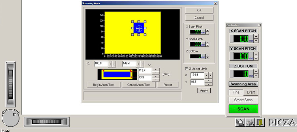Viewport: 297px width, 132px height.
Task: Decrease Z BOTTOM value in Controller
Action: [256, 76]
